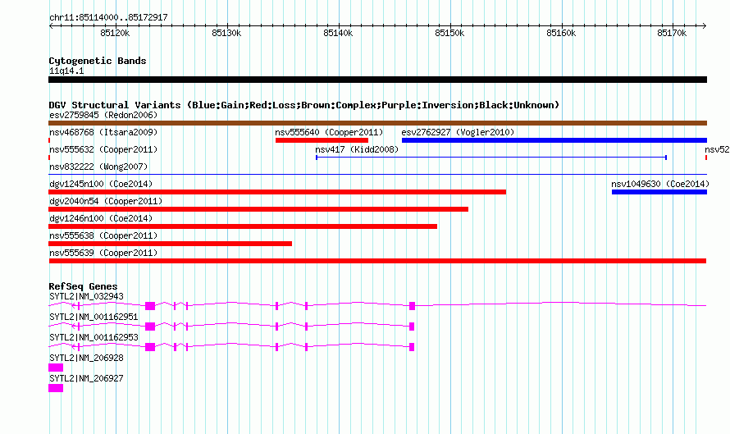Select variant label nsv555632 (Cooper2011)
The height and width of the screenshot is (434, 730).
click(x=103, y=149)
